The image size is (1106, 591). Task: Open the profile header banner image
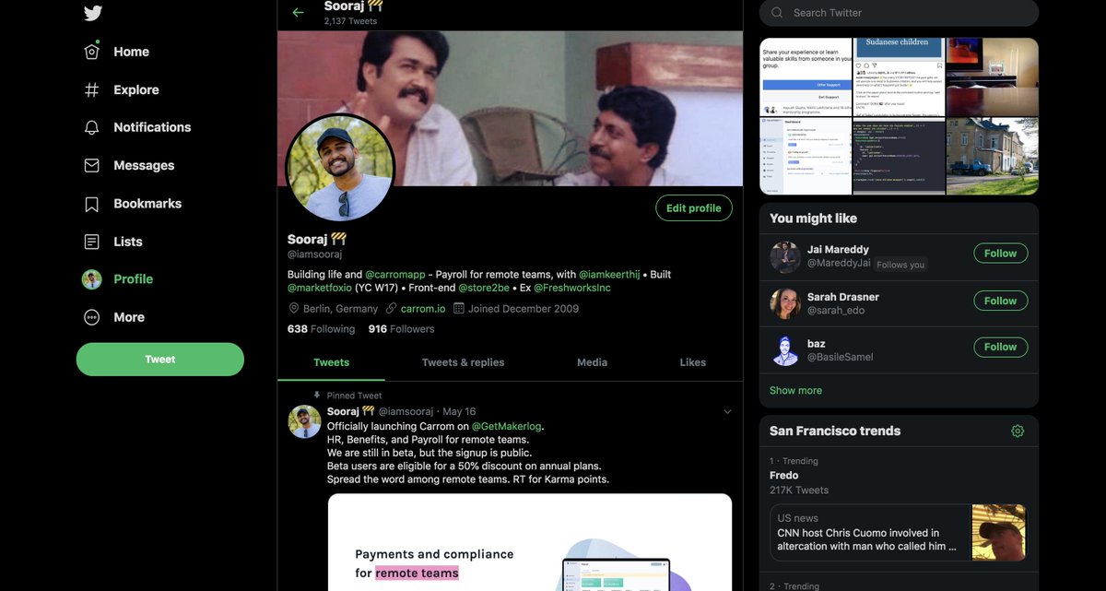pos(510,109)
